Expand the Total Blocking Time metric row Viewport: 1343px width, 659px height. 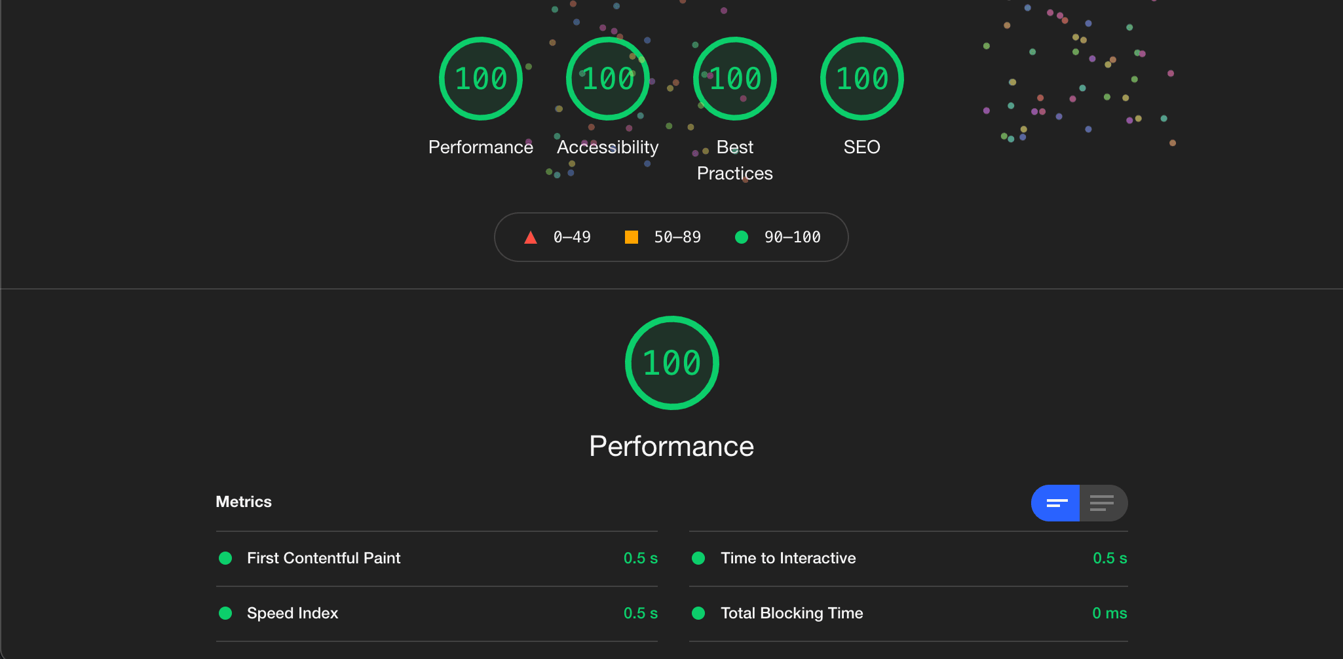pos(791,613)
